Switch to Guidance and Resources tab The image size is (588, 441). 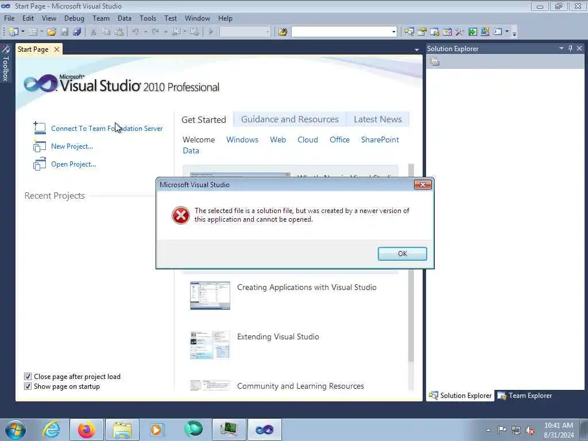tap(289, 119)
